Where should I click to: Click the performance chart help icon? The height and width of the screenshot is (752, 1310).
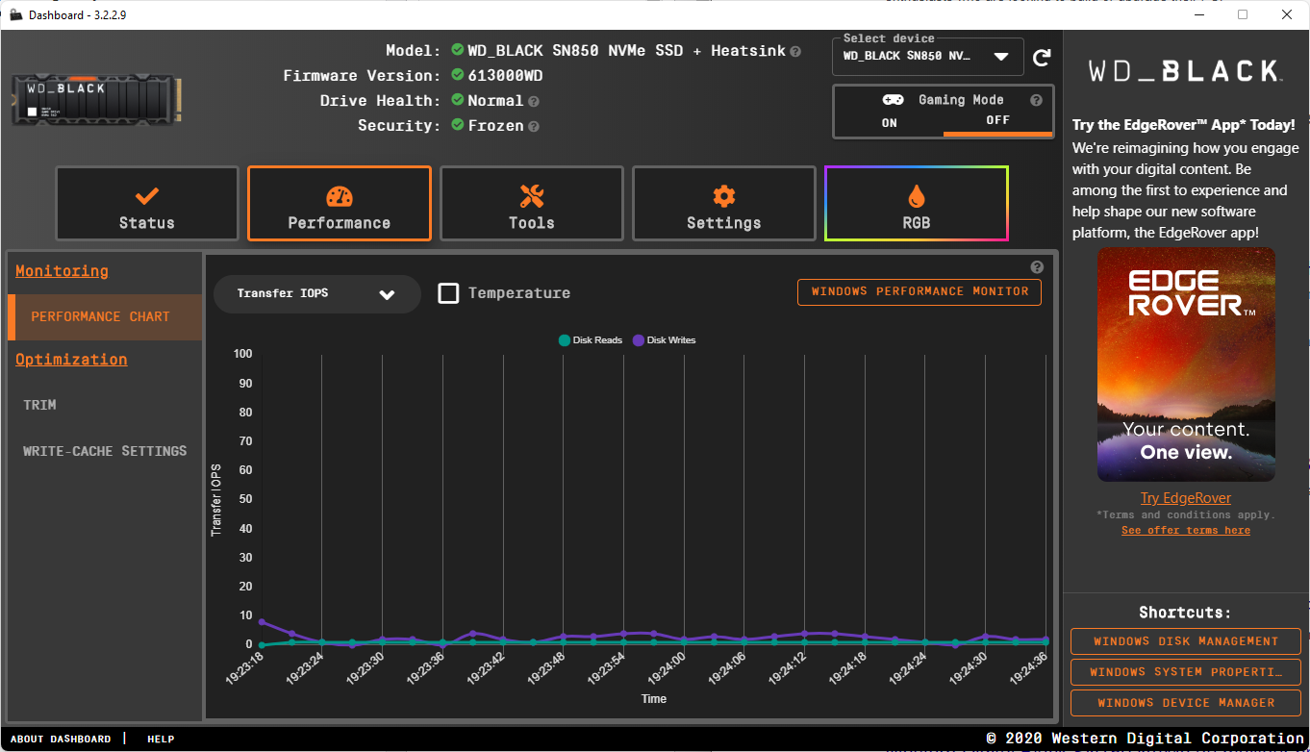(x=1037, y=267)
